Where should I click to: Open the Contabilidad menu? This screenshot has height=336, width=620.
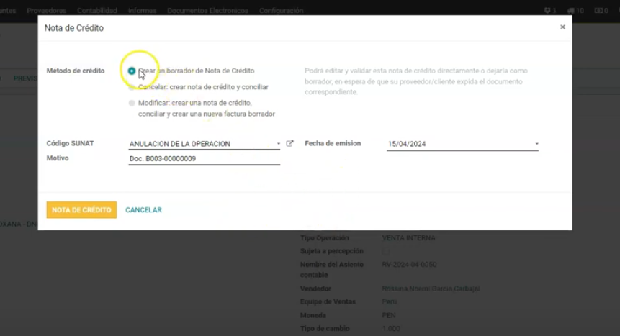tap(97, 11)
